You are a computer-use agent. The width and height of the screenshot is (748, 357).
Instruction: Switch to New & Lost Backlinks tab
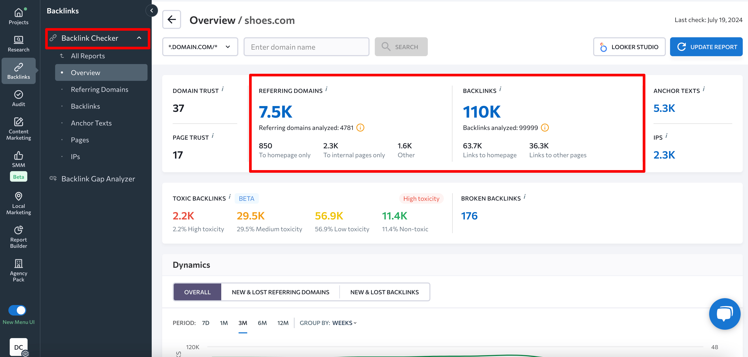[384, 292]
